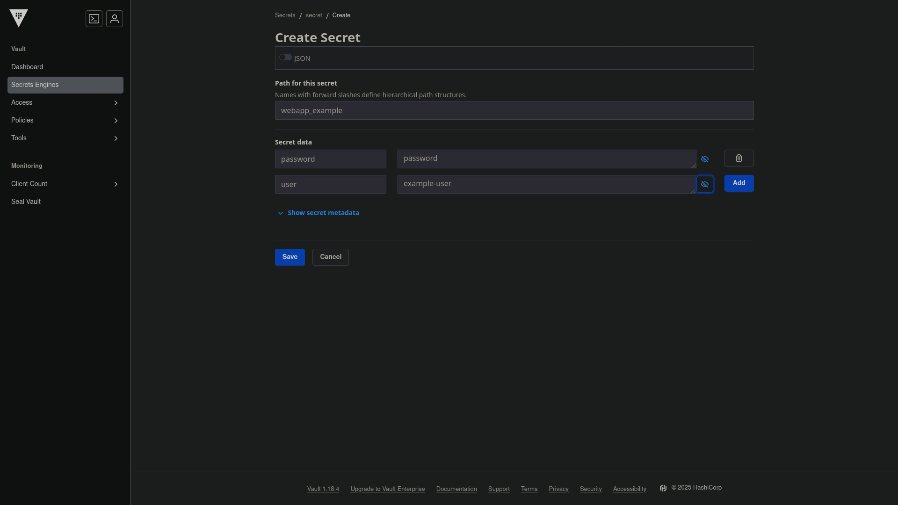
Task: Click the webapp_example path input field
Action: pos(514,110)
